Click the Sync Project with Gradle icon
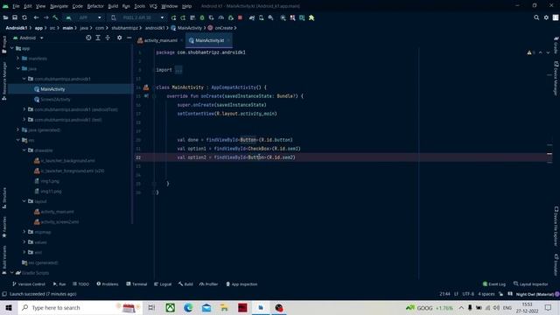 point(252,17)
